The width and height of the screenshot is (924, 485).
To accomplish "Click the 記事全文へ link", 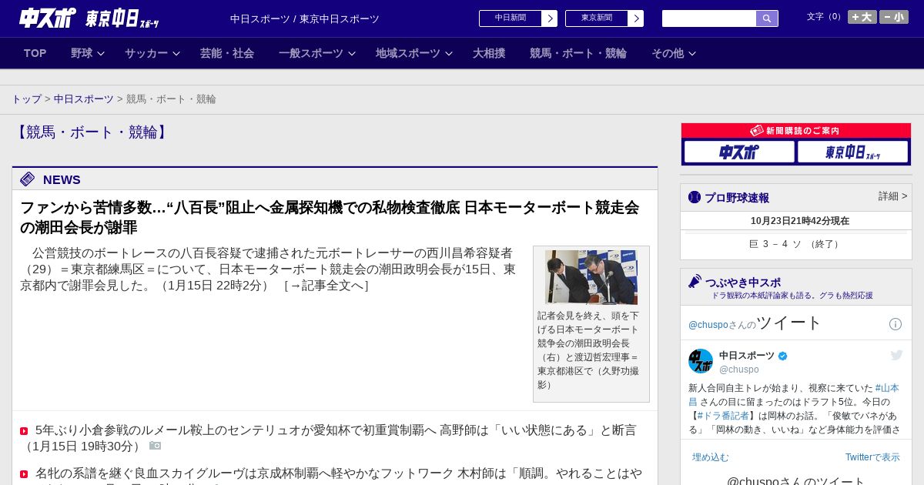I will 326,286.
